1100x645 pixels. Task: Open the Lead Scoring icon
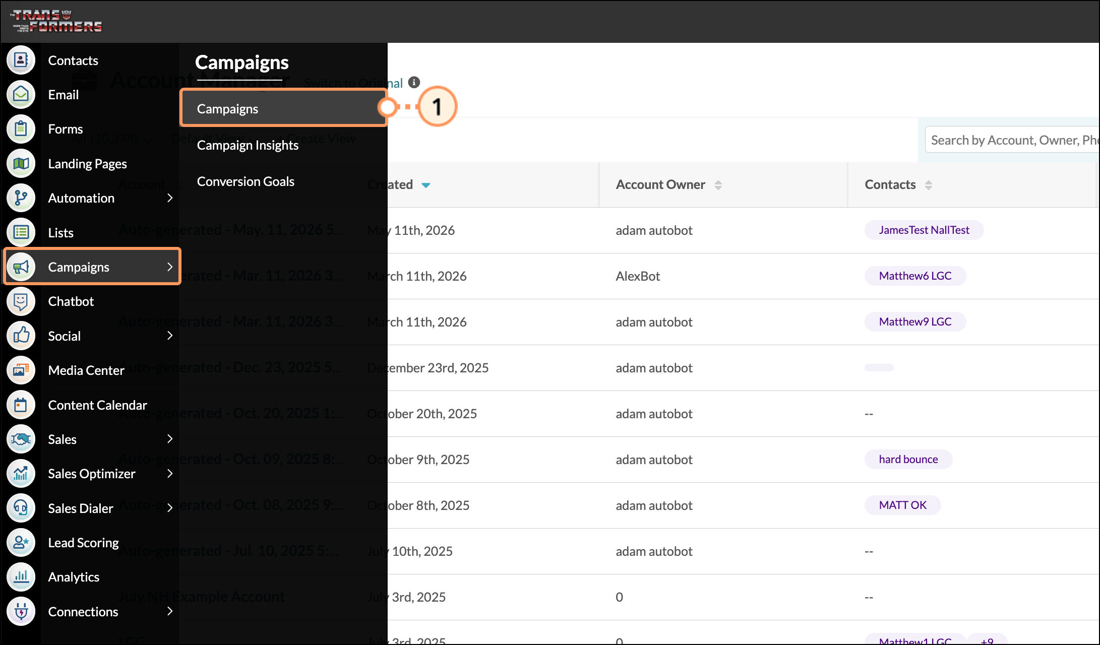click(21, 542)
